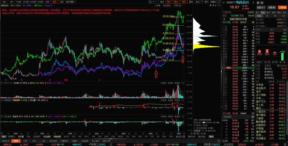The width and height of the screenshot is (288, 146).
Task: Click 改参数 in VOL panel
Action: coord(164,83)
